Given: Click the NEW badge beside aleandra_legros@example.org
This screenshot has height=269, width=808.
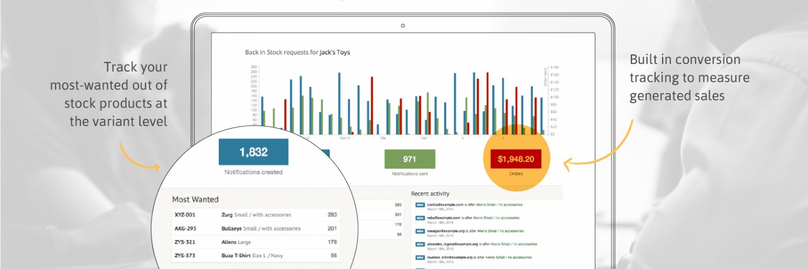Looking at the screenshot, I should pos(420,244).
